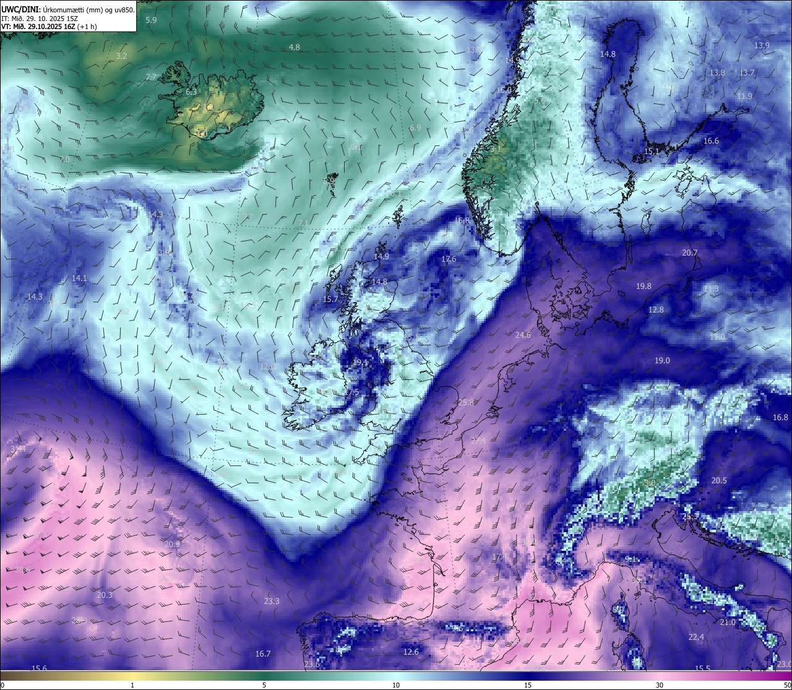Click the value 19.8 over southern Baltic
The height and width of the screenshot is (690, 792).
click(x=643, y=287)
